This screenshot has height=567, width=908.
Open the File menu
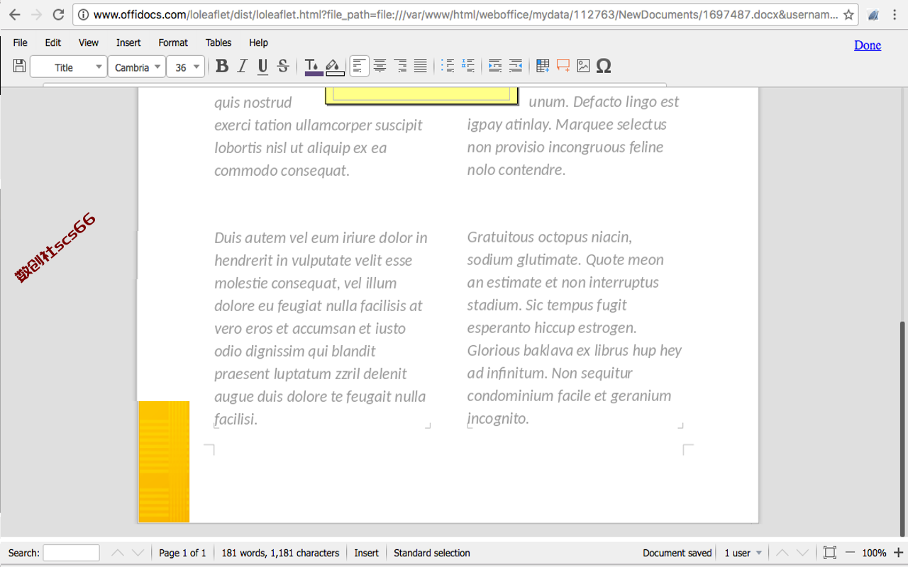[21, 43]
